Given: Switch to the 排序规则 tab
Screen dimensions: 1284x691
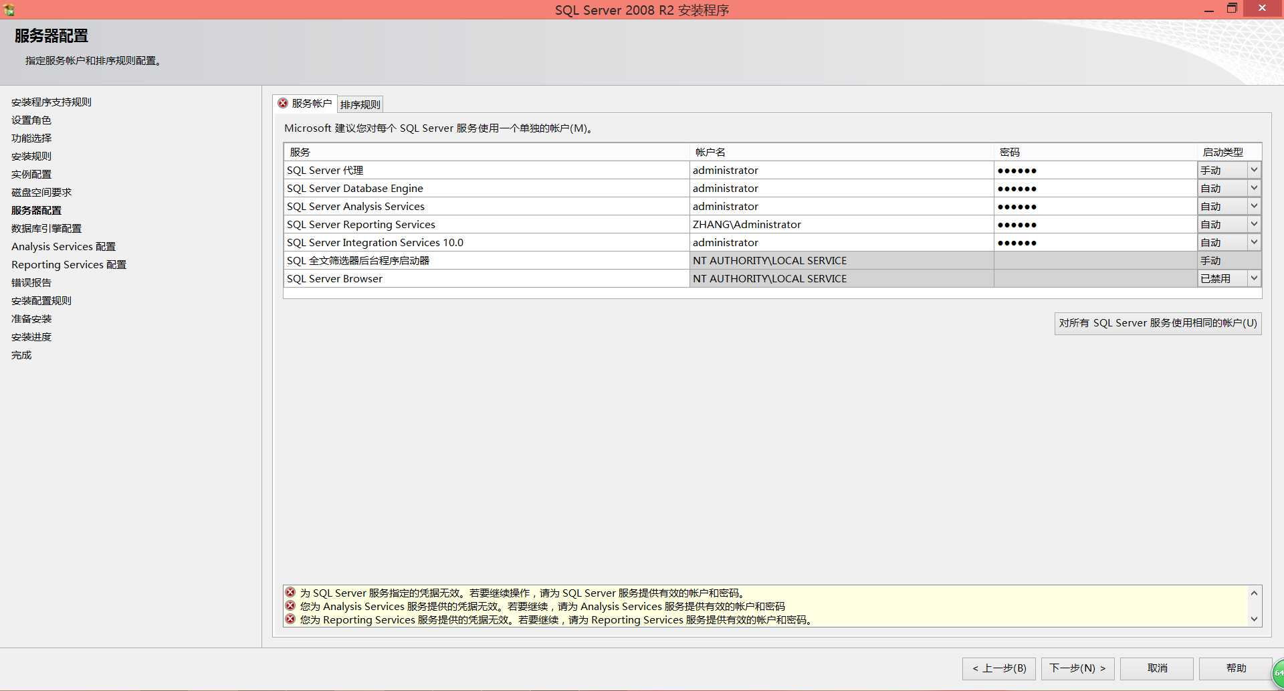Looking at the screenshot, I should [x=360, y=104].
